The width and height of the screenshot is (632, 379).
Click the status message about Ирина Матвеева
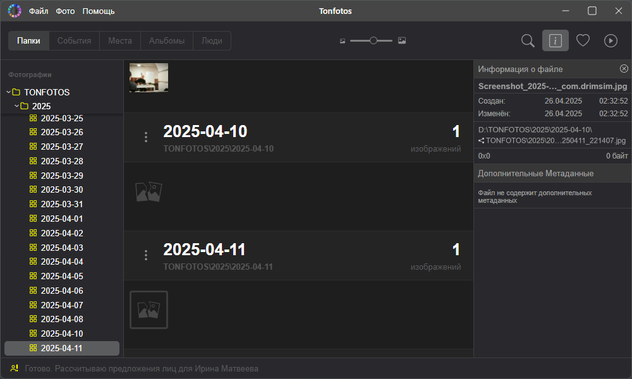(142, 368)
